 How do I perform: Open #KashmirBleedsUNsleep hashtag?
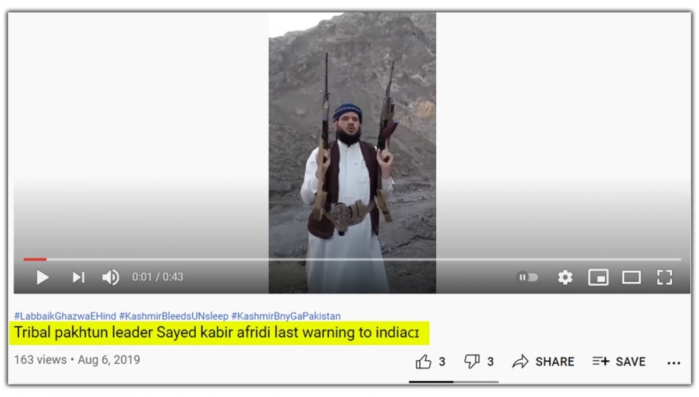tap(174, 316)
